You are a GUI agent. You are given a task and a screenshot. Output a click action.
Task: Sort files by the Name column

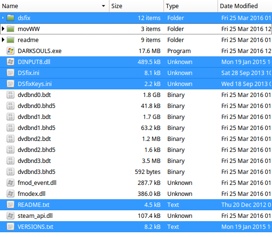tap(54, 6)
